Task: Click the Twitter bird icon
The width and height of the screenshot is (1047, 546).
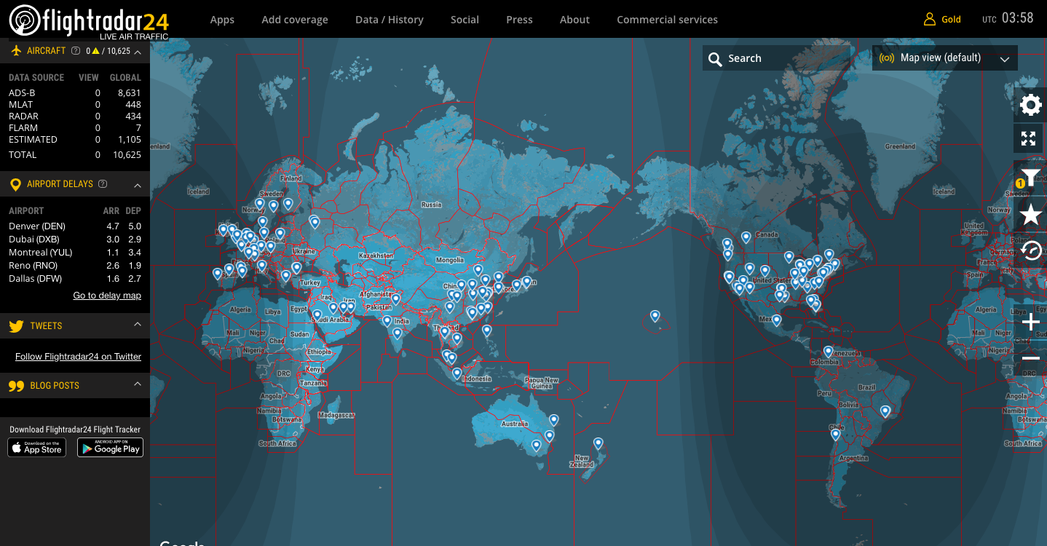Action: click(x=16, y=326)
